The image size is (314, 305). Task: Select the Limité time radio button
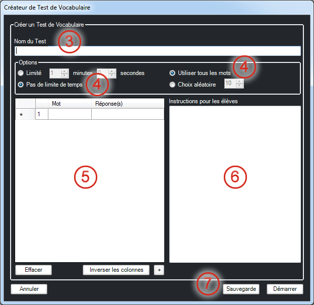click(x=21, y=73)
